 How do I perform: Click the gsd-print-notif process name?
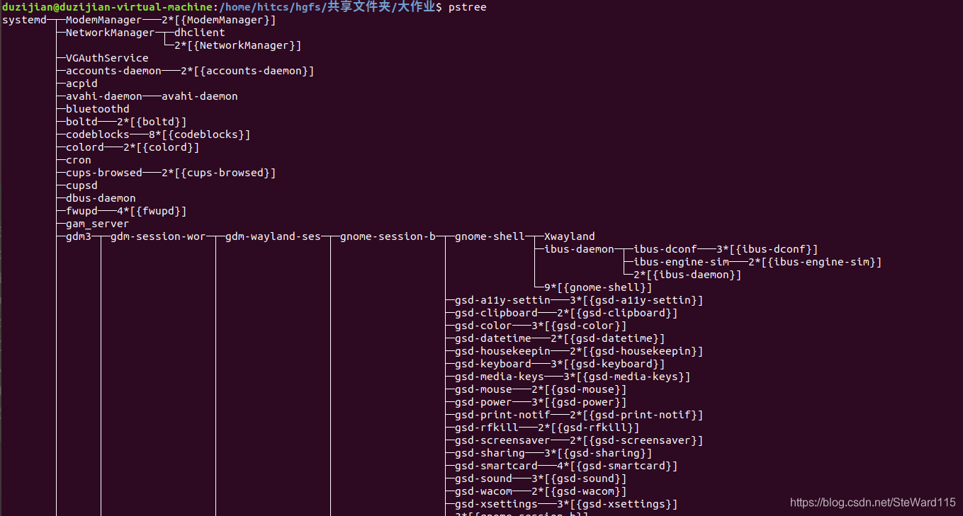[x=502, y=415]
